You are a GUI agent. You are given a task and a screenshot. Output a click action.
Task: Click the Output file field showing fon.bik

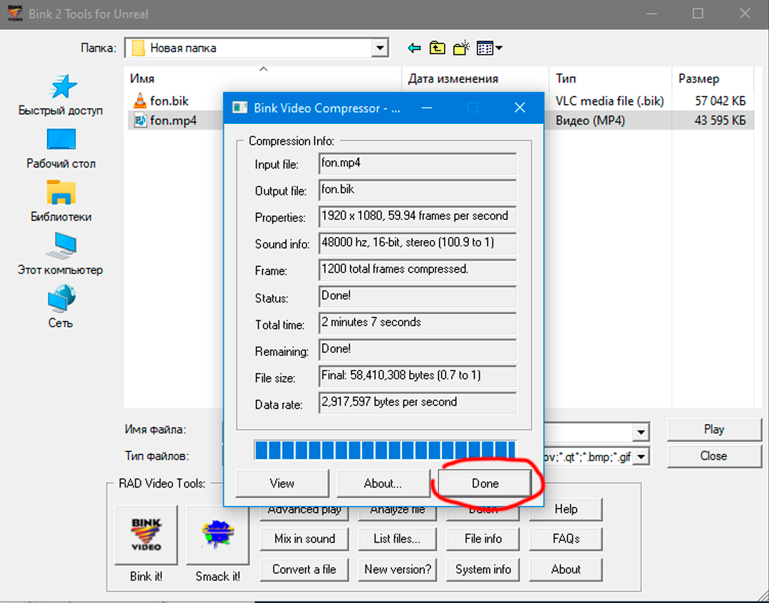[418, 189]
